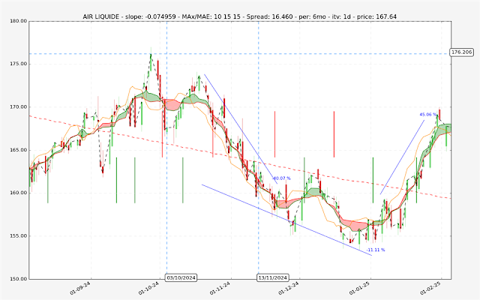
Task: Click the 160.00 y-axis price label
Action: tap(15, 193)
